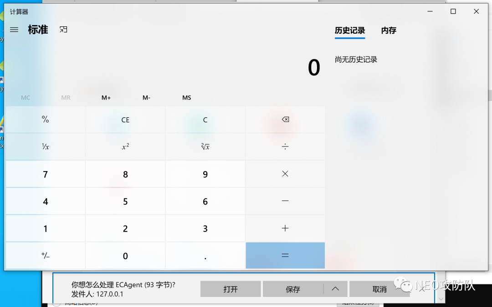Click the C clear key
The height and width of the screenshot is (307, 492).
click(x=205, y=119)
